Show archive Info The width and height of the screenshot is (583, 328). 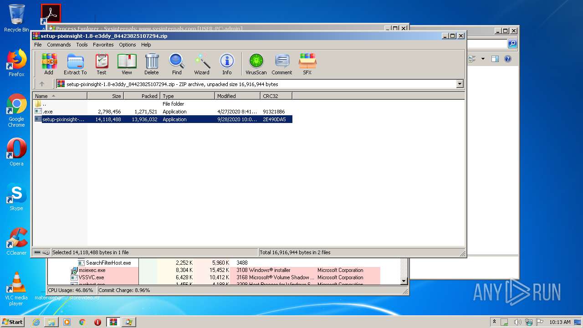tap(227, 64)
